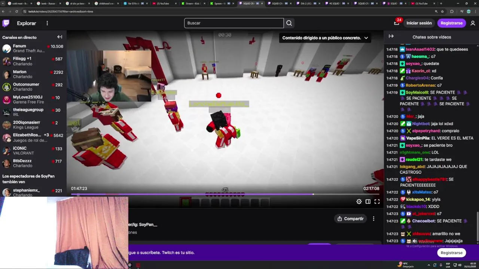Focus the Buscar search field

234,23
